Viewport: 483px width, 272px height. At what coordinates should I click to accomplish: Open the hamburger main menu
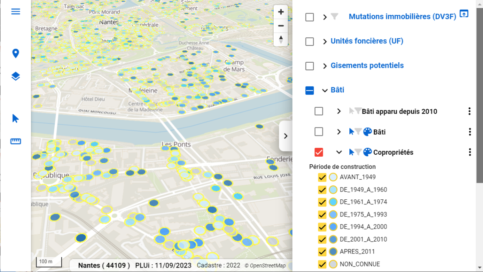pos(16,11)
